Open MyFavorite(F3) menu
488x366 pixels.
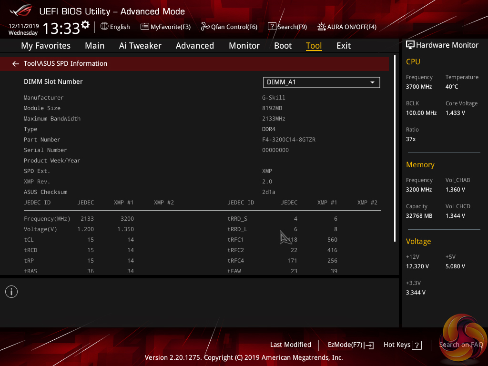(x=171, y=27)
